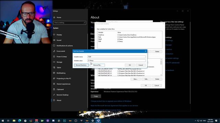Click New button under system variables
The width and height of the screenshot is (220, 123).
(135, 79)
